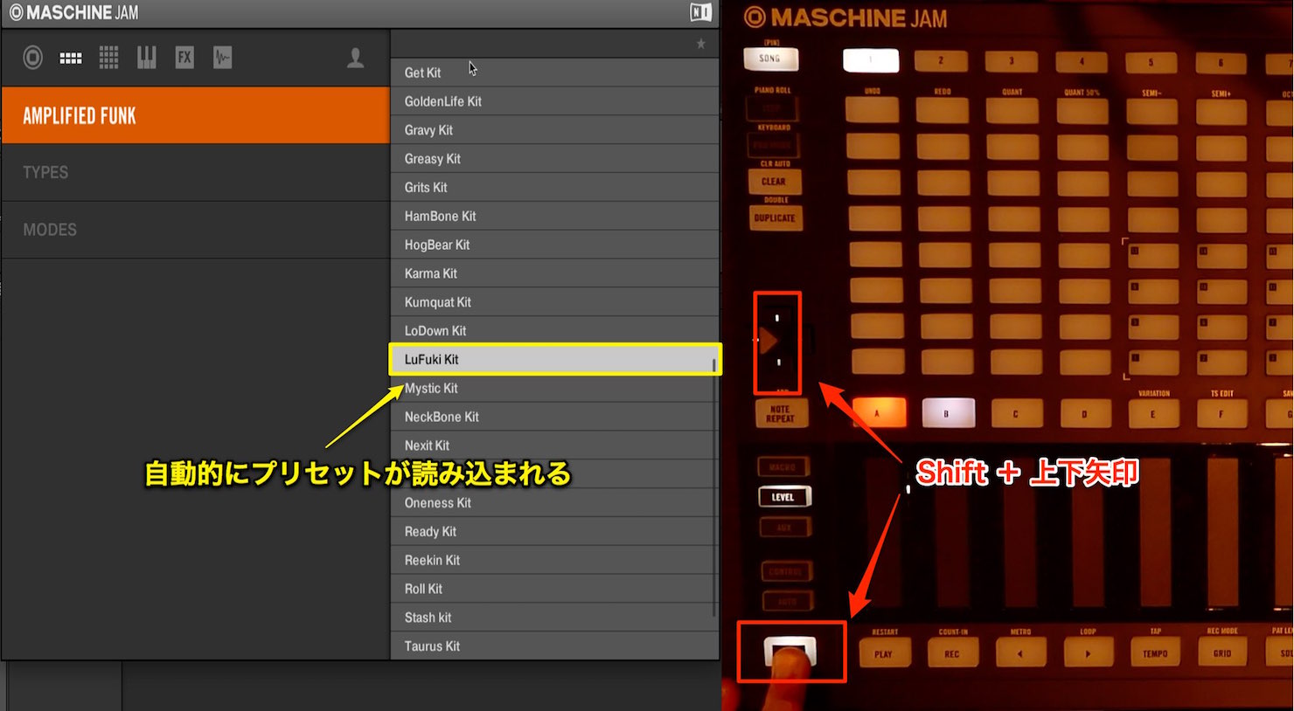Select lit group A button
The width and height of the screenshot is (1294, 711).
[x=878, y=413]
